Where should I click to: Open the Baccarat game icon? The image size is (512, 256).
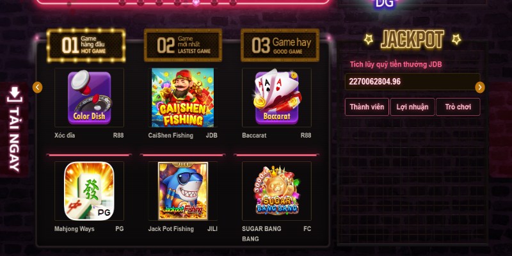point(277,98)
